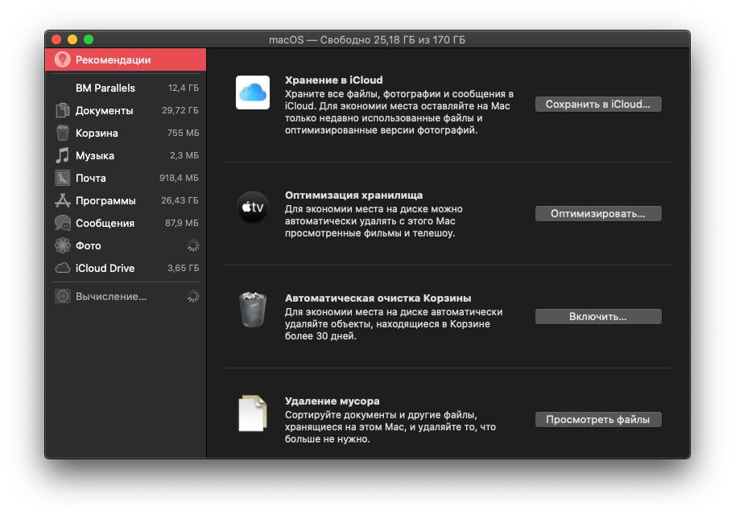Click the Оптимизировать… button
The width and height of the screenshot is (735, 518).
(x=598, y=214)
